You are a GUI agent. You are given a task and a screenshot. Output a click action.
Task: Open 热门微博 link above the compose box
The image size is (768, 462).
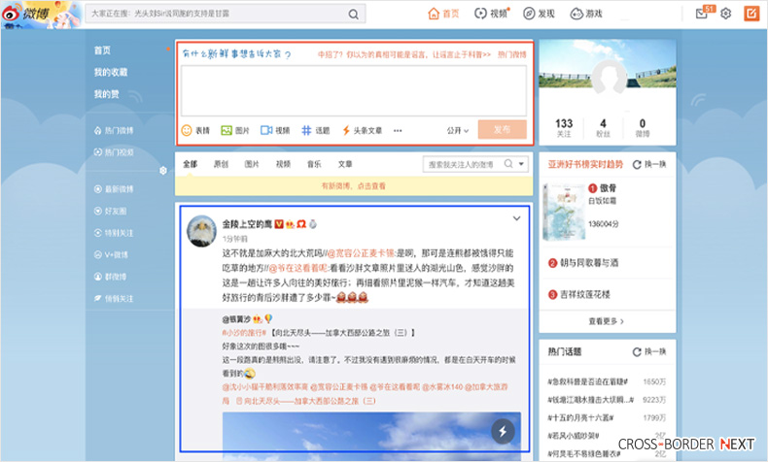click(x=511, y=54)
